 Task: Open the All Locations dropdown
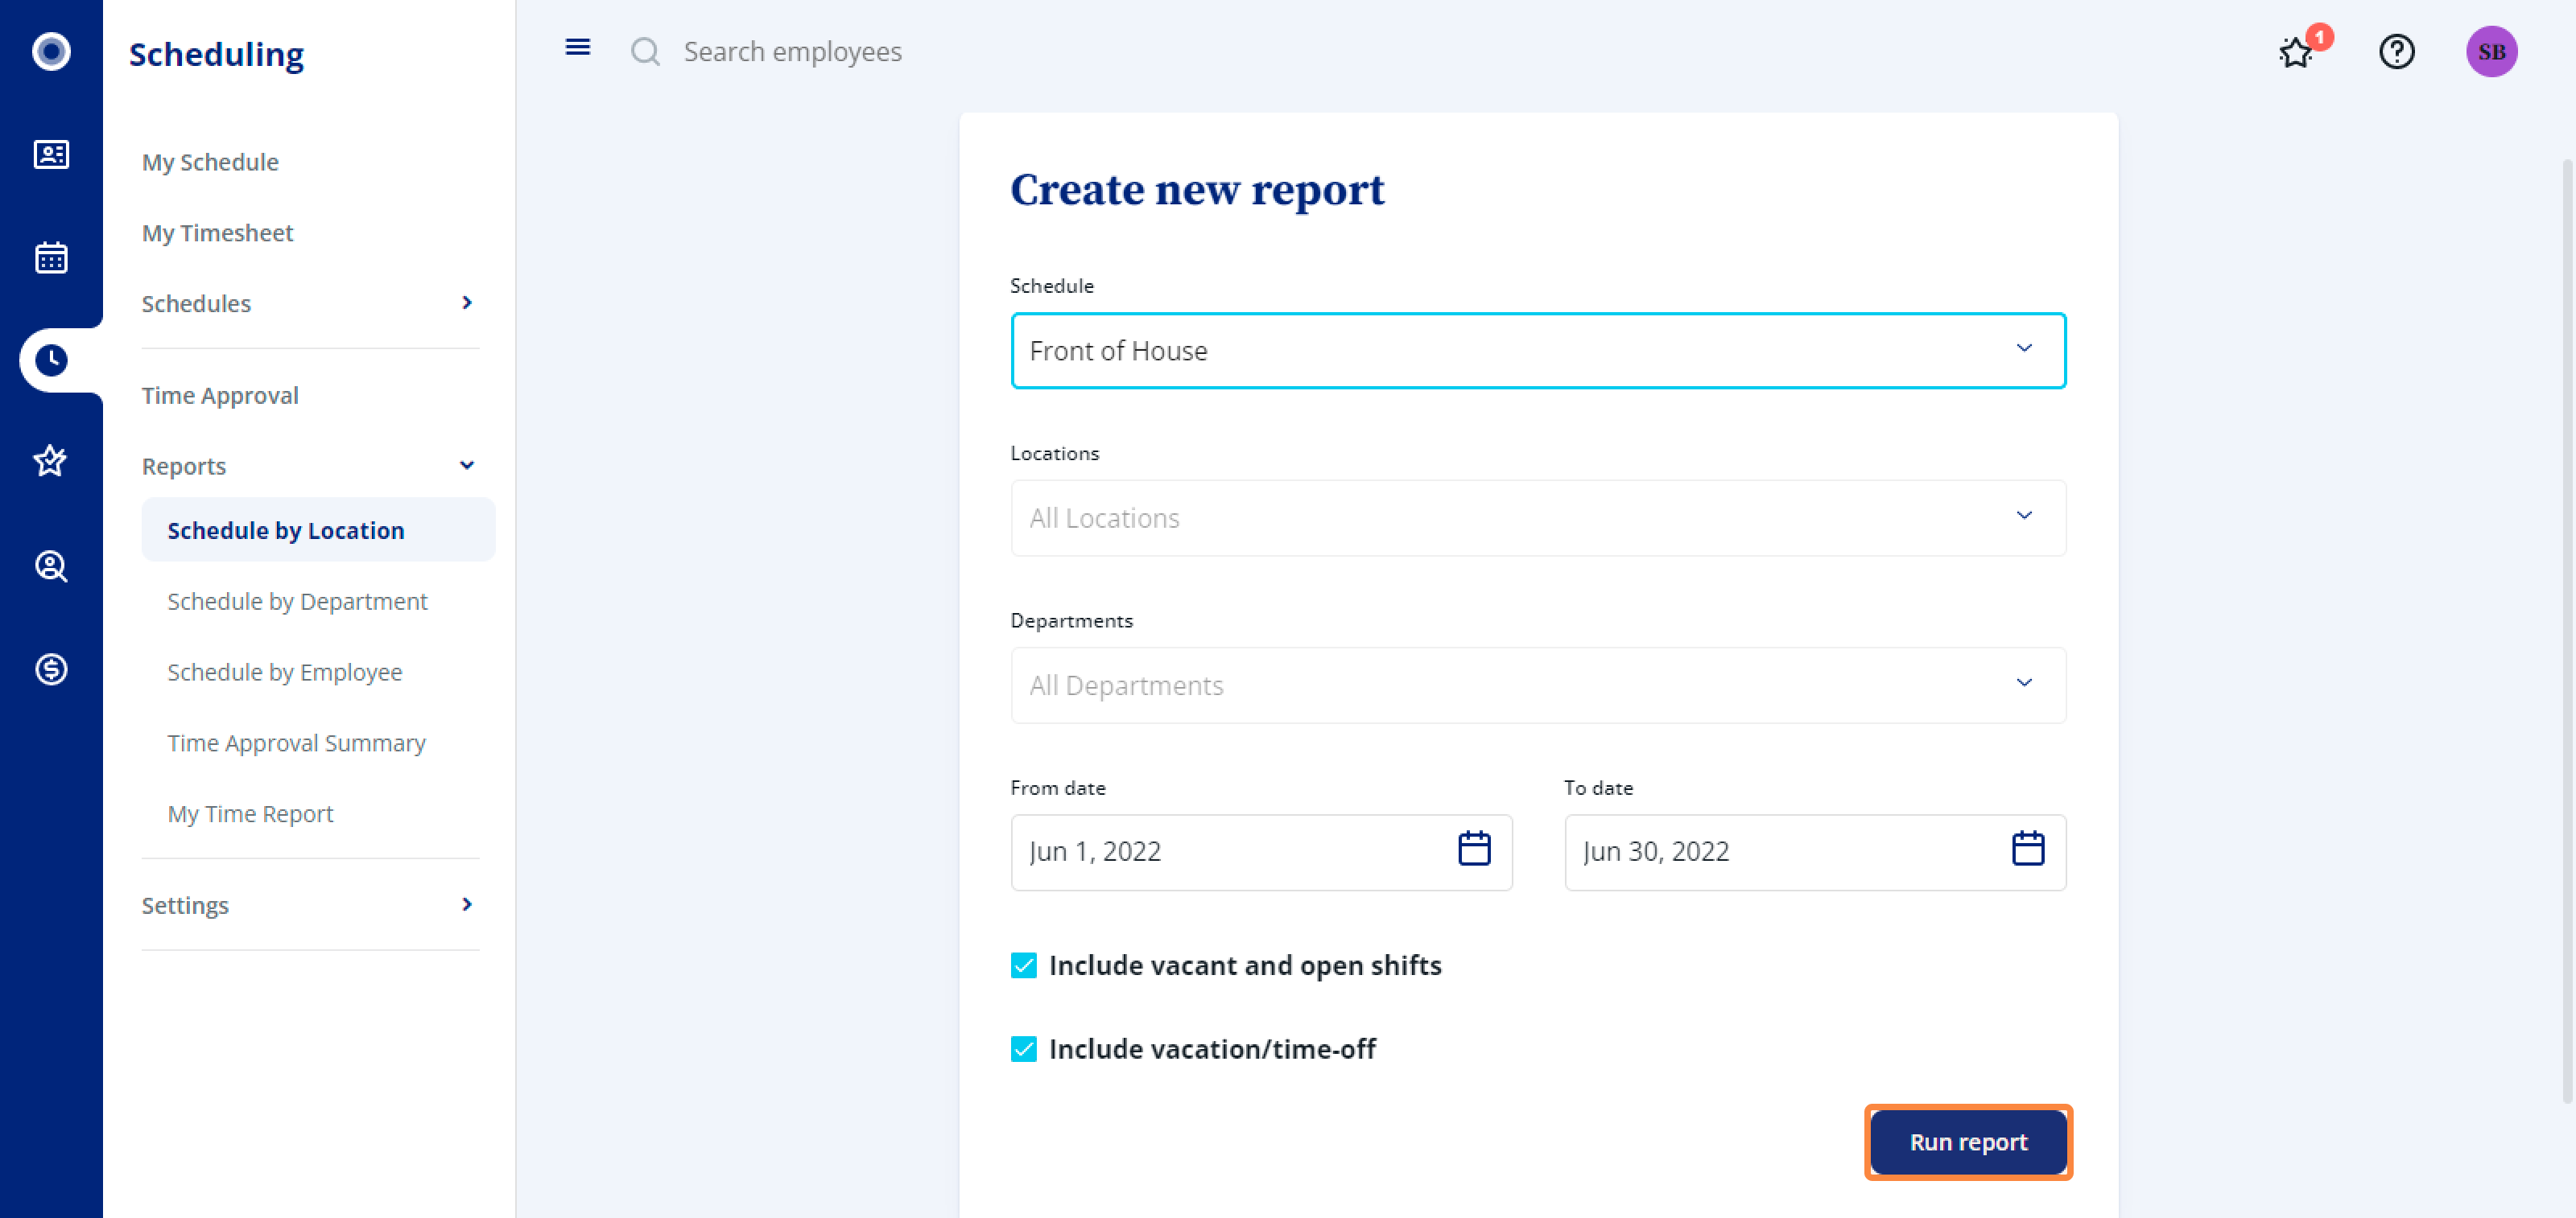(1538, 517)
